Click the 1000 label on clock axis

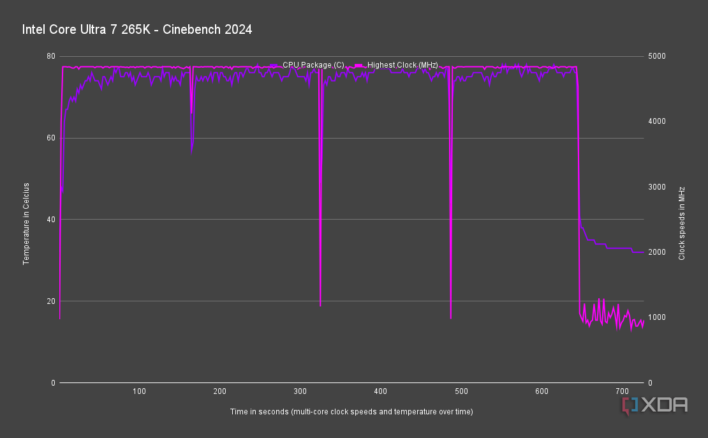[x=657, y=317]
